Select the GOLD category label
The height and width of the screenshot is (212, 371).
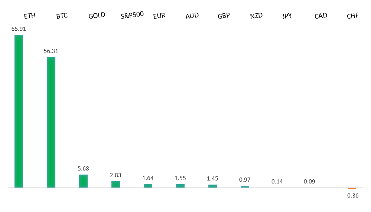pos(97,16)
